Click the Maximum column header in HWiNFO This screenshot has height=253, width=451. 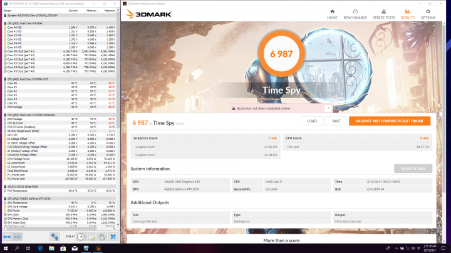coord(110,11)
